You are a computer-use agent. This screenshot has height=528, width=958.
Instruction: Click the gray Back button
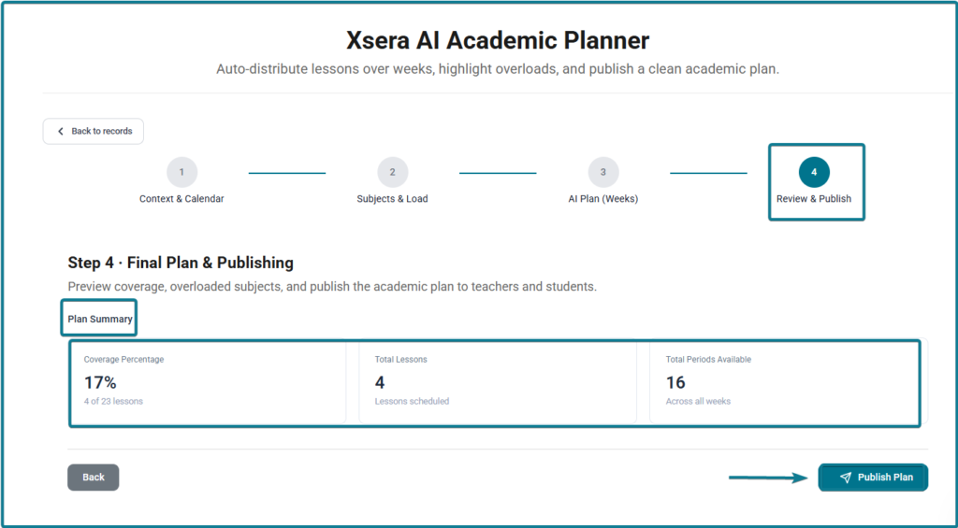(x=93, y=478)
